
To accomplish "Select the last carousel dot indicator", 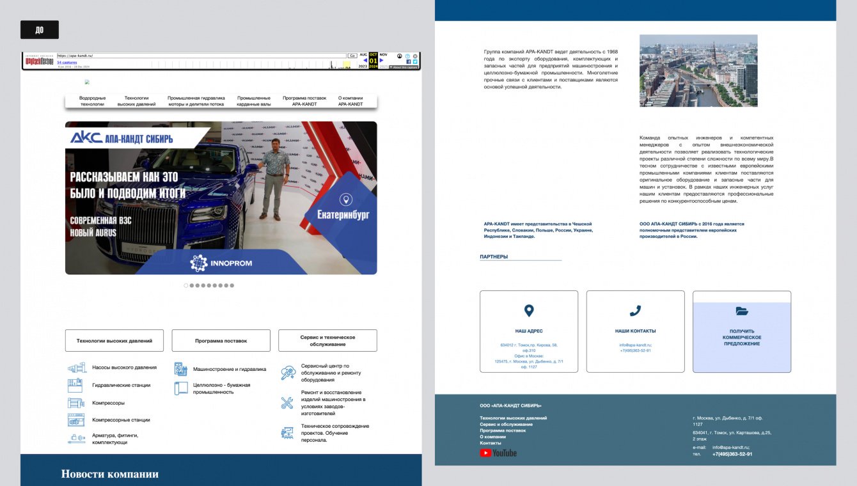I will coord(232,286).
